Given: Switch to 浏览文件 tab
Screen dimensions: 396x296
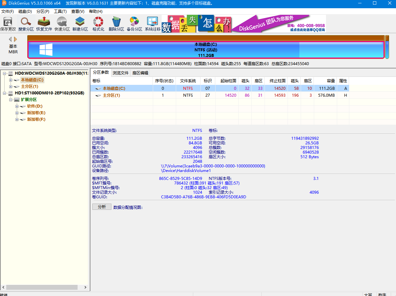Looking at the screenshot, I should 121,73.
